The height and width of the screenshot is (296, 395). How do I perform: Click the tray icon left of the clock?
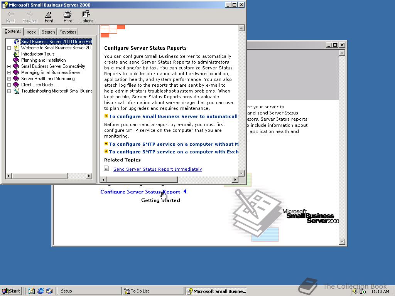[x=363, y=291]
